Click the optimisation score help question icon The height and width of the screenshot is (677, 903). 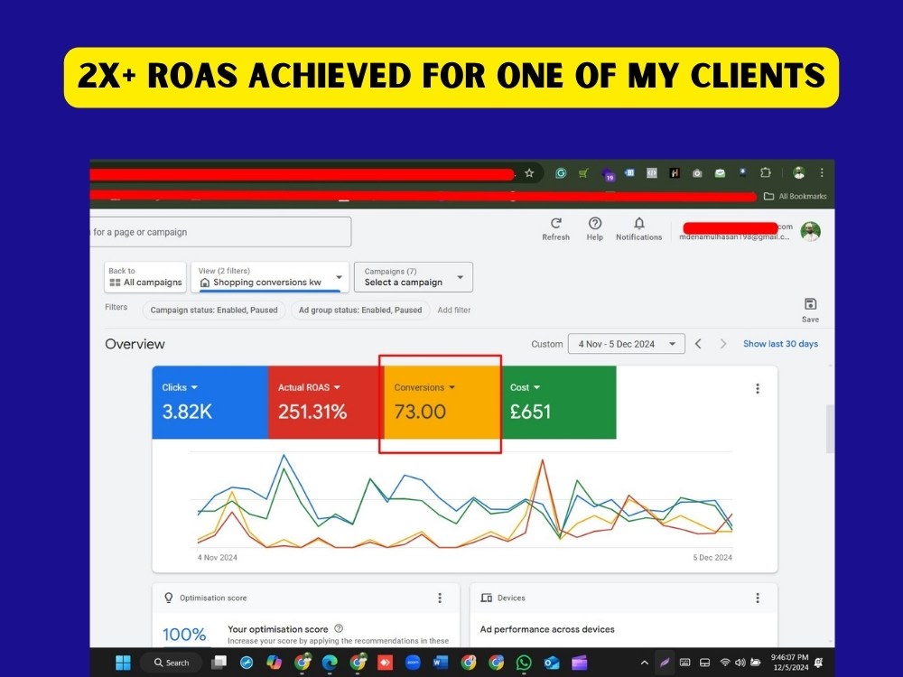click(339, 628)
